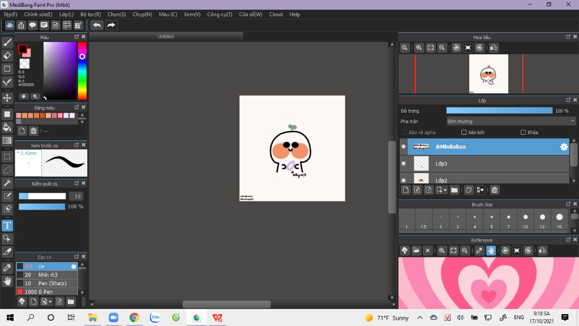579x326 pixels.
Task: Adjust the Độ trong opacity slider
Action: point(499,110)
